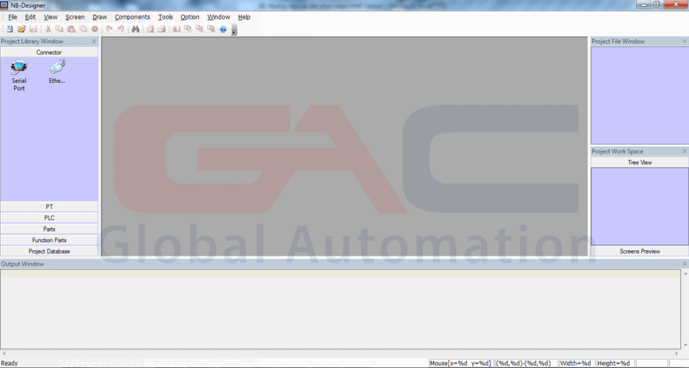Click the New project icon in the toolbar
This screenshot has height=368, width=689.
9,29
